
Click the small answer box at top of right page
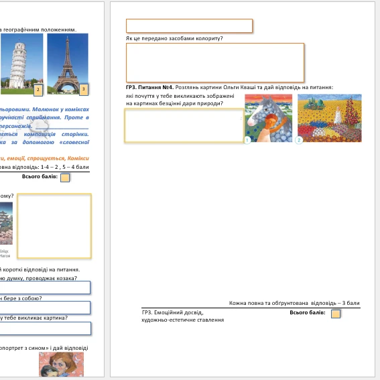point(189,25)
